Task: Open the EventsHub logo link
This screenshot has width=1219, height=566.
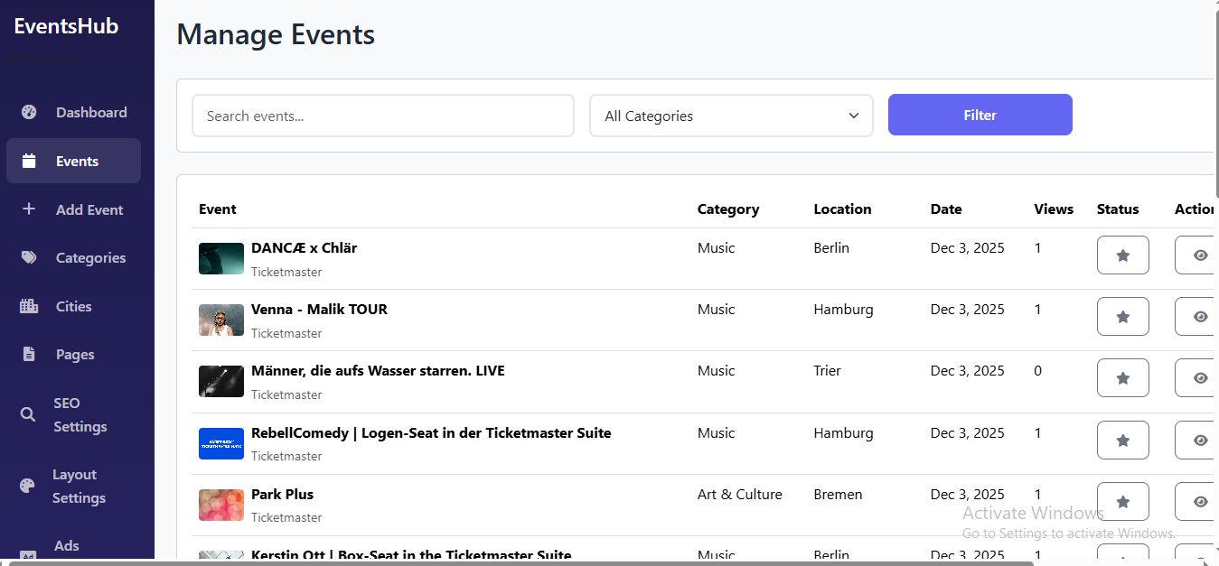Action: tap(66, 26)
